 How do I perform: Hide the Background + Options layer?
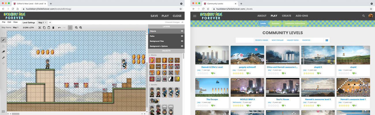[x=182, y=46]
